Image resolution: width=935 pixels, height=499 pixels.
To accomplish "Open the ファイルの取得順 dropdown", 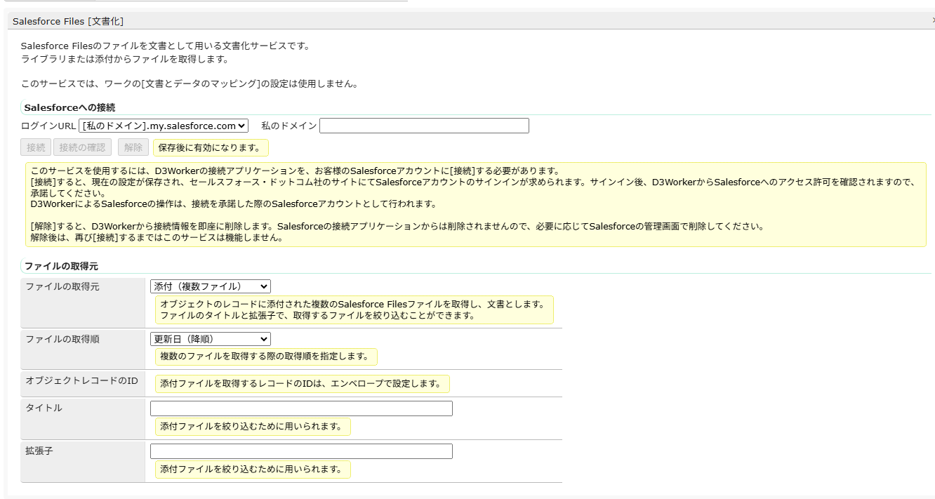I will point(211,339).
